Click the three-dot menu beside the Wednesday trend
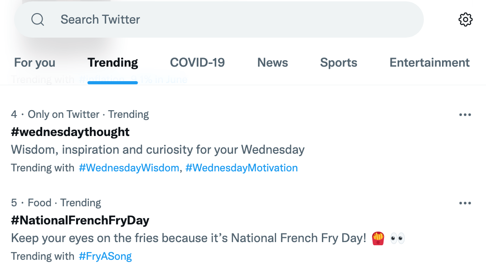The image size is (486, 272). (465, 114)
